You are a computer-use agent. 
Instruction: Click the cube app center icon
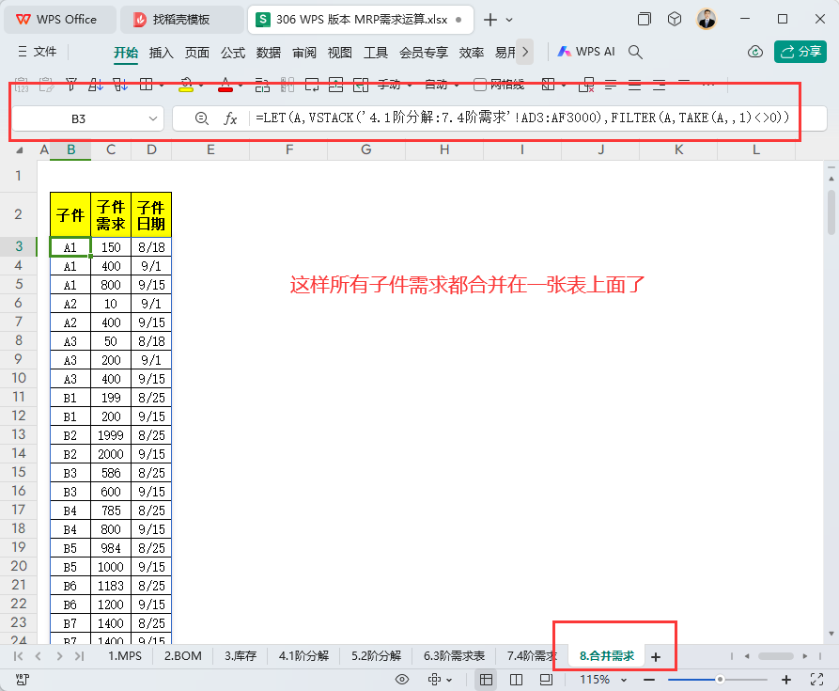click(675, 19)
